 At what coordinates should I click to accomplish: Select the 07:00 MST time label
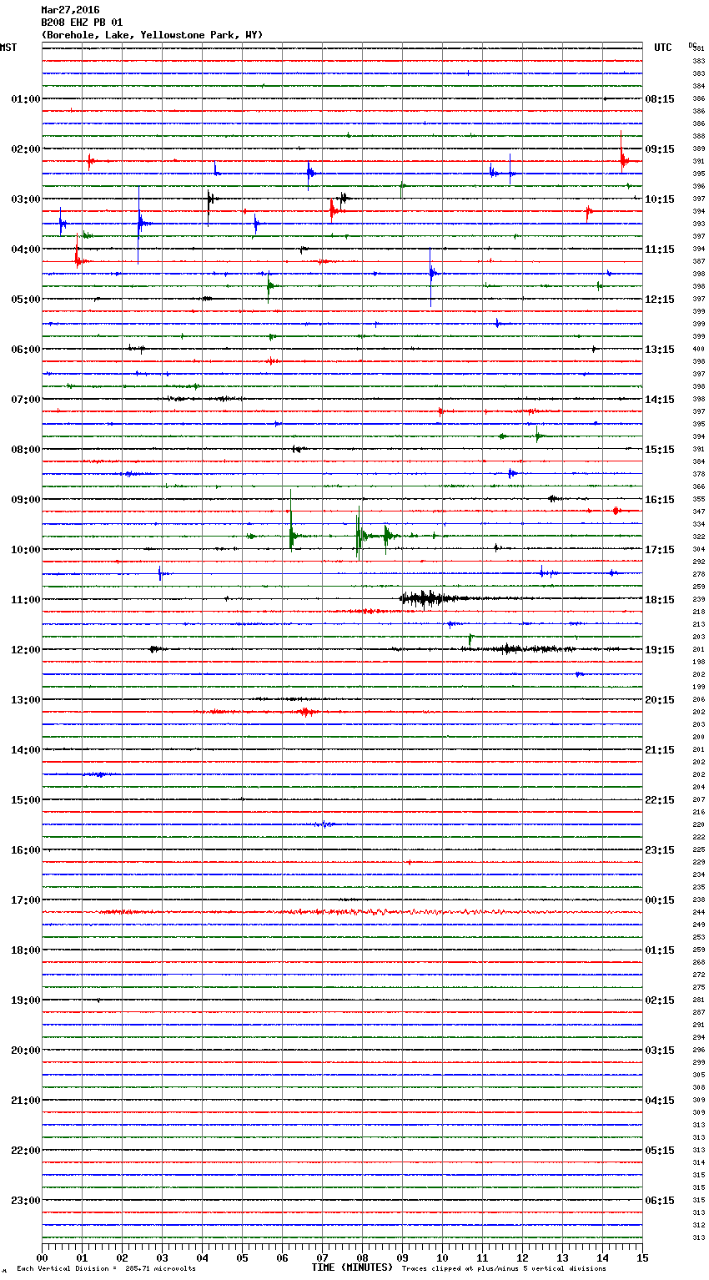click(x=25, y=400)
